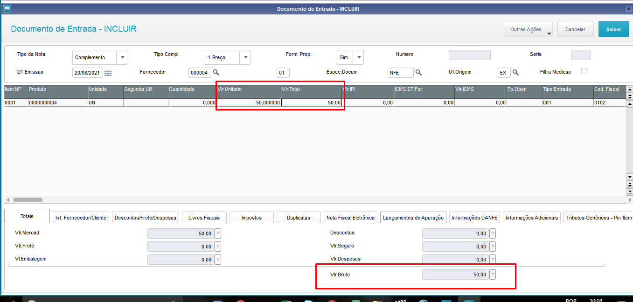Open the Tipo Compl. dropdown list

(x=245, y=57)
